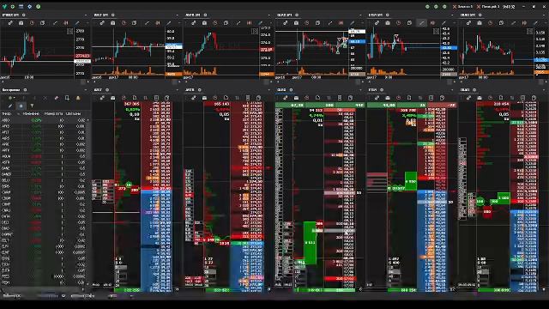Toggle the red candle bars icon in the fifth chart

(432, 23)
